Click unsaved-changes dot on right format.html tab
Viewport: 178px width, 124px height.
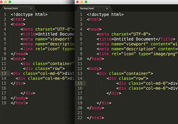coord(107,8)
